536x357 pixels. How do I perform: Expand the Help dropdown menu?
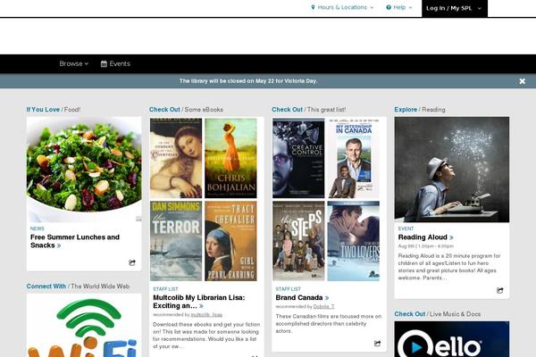tap(399, 7)
